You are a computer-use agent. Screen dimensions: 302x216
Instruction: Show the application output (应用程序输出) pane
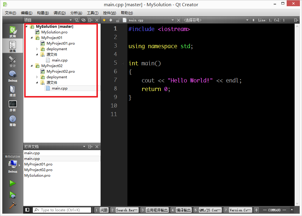(155, 210)
